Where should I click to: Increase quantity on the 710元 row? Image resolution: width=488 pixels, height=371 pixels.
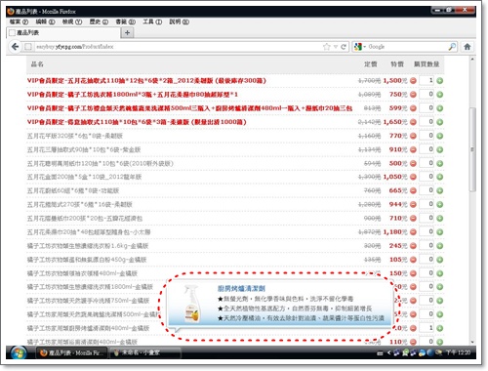440,218
